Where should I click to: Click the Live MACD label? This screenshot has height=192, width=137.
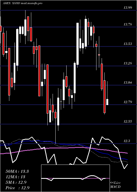[x=115, y=185]
